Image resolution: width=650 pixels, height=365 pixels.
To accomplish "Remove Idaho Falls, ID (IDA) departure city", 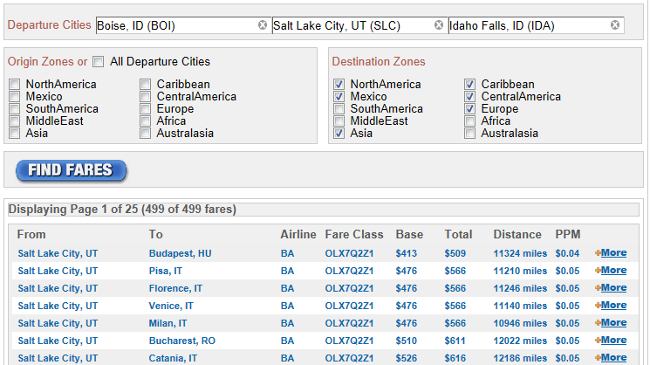I will click(x=615, y=25).
